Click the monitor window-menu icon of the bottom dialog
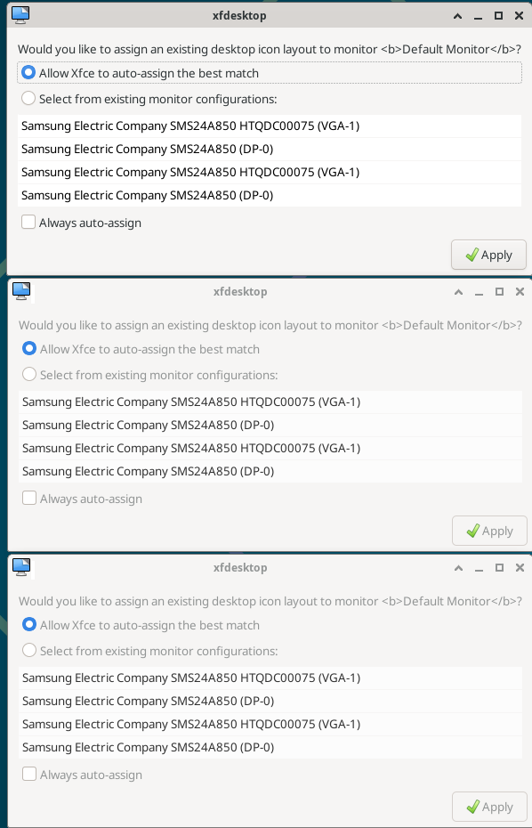This screenshot has width=532, height=828. 21,567
